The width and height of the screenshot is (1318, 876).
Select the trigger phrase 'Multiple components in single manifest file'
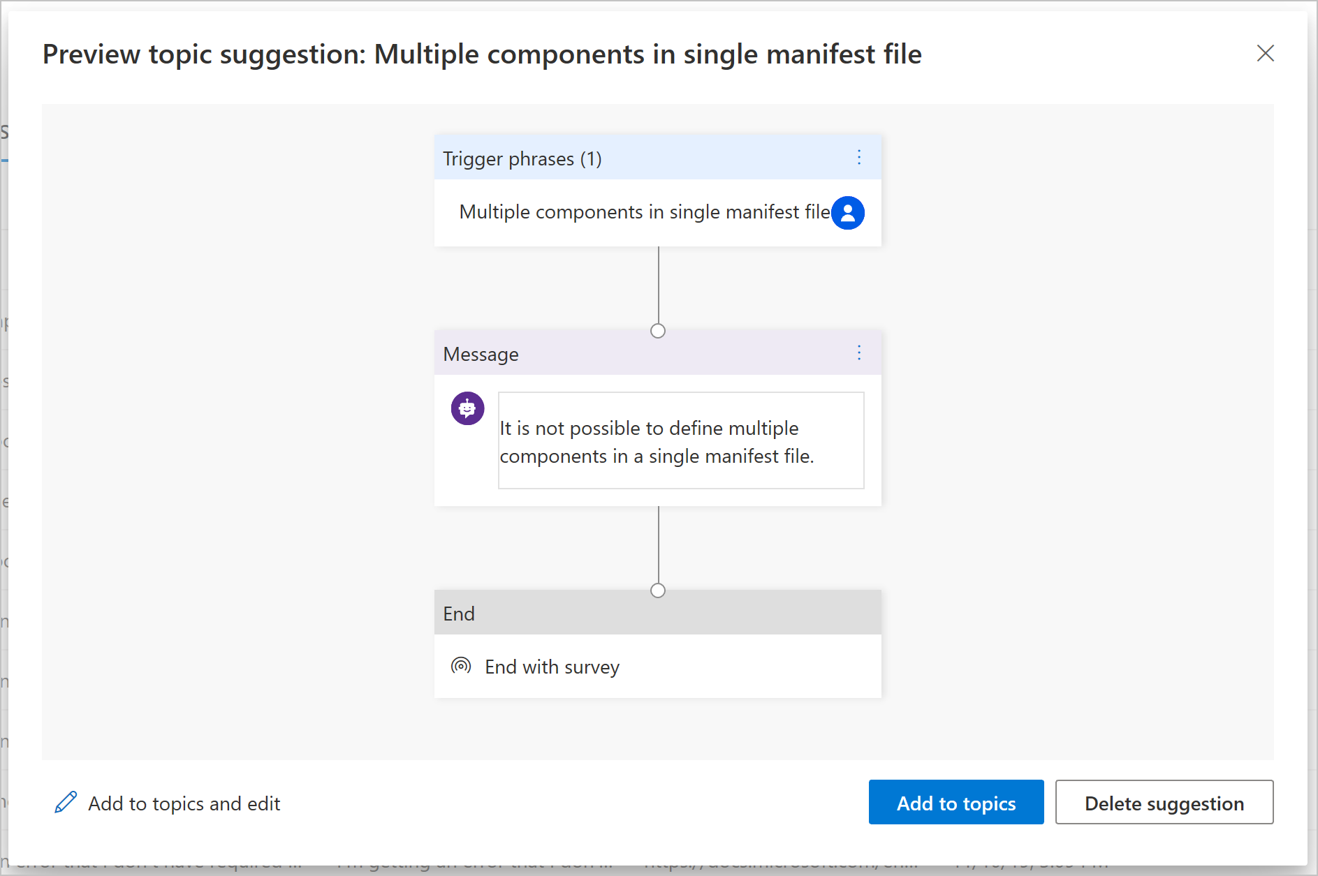[644, 212]
